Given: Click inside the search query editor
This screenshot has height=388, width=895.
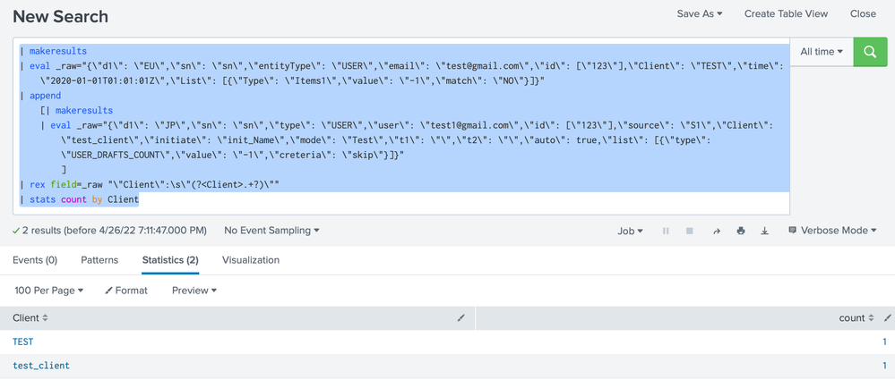Looking at the screenshot, I should 403,125.
